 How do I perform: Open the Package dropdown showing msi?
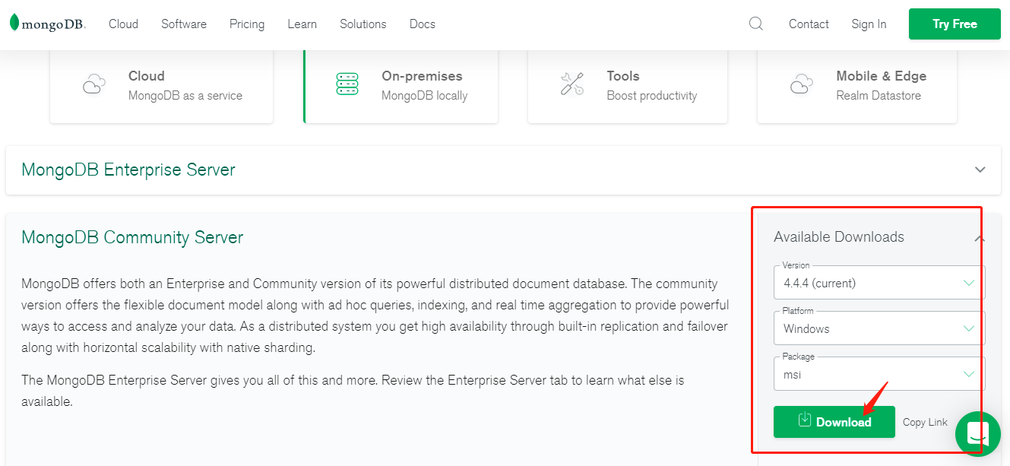tap(879, 374)
